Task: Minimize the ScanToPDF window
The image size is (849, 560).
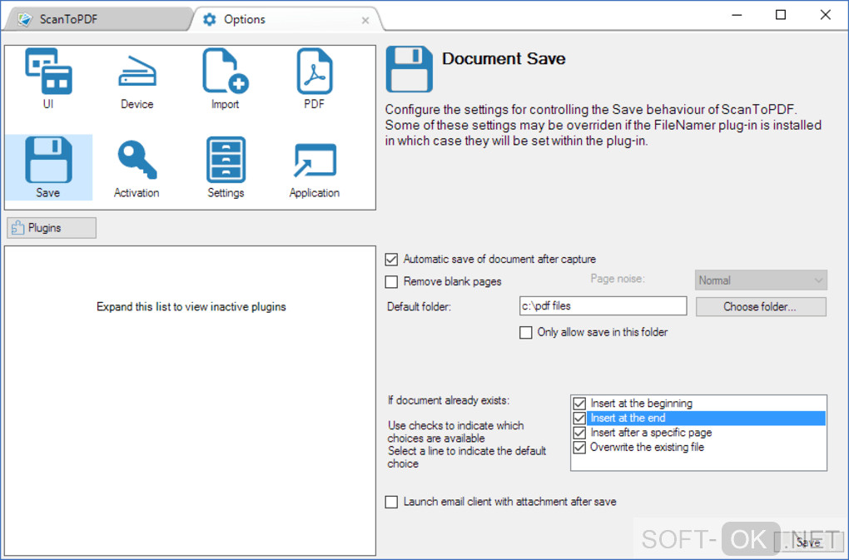Action: point(737,15)
